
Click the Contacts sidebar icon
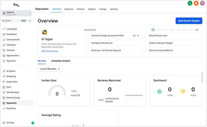4,50
